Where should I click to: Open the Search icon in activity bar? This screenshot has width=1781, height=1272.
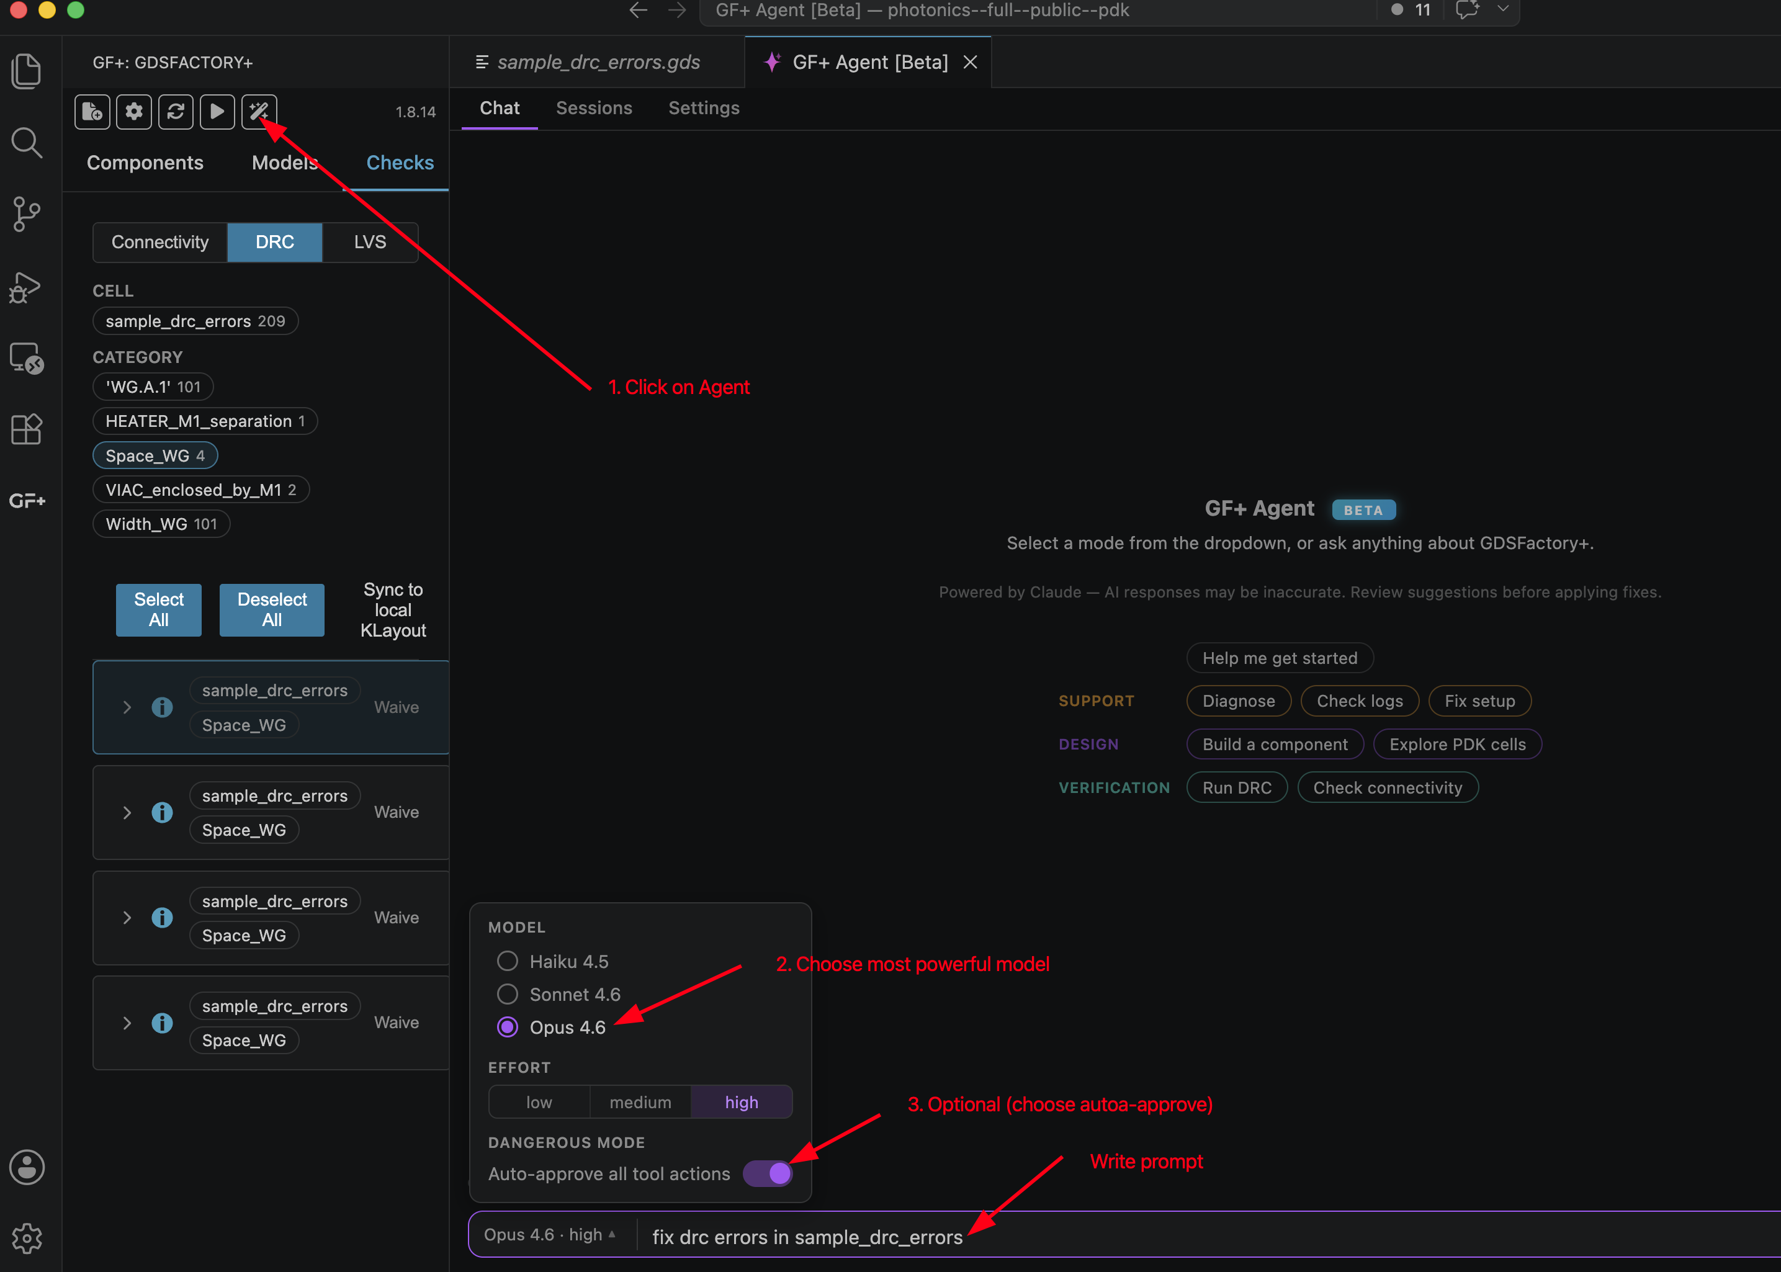[x=27, y=143]
